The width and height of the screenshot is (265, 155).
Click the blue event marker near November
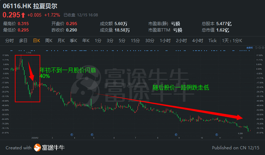217,135
